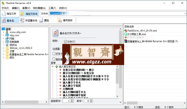Click the x6g.com computer icon
This screenshot has height=109, width=187.
pyautogui.click(x=7, y=35)
